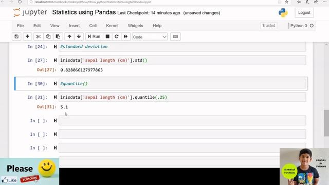Select output value 5.1
This screenshot has width=329, height=185.
[64, 107]
